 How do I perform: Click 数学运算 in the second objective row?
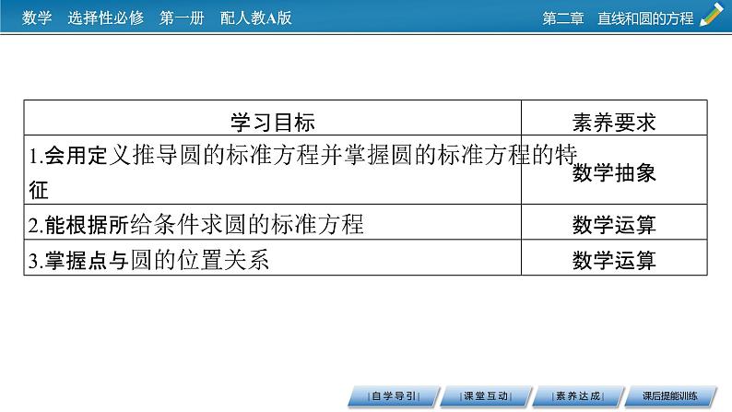(613, 225)
